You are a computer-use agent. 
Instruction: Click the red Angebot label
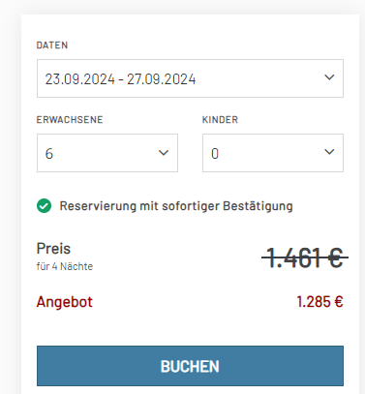(65, 302)
